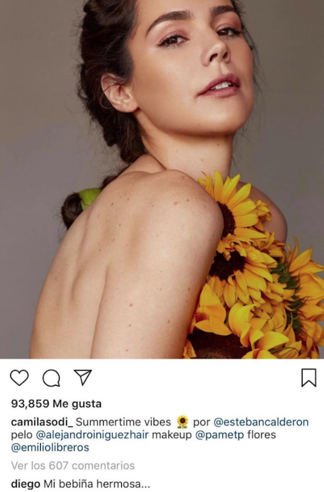Tap the green hair tie in the photo
The image size is (324, 492).
[89, 197]
